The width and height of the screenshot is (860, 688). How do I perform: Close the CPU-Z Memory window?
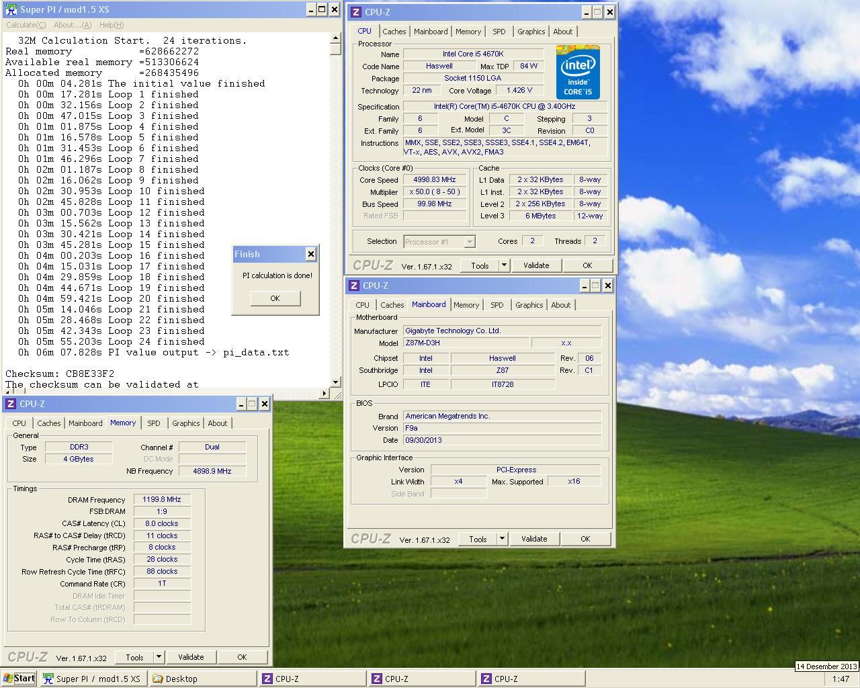[264, 404]
